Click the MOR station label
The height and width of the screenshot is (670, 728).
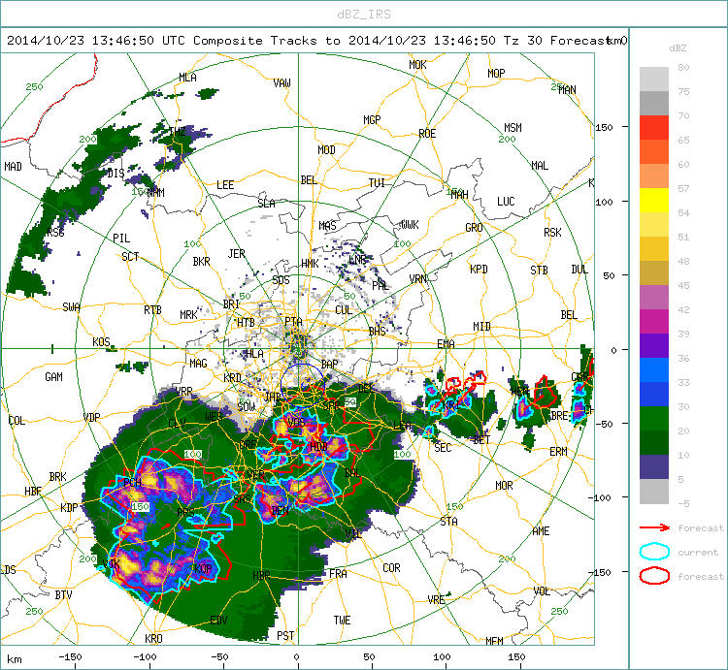(504, 486)
